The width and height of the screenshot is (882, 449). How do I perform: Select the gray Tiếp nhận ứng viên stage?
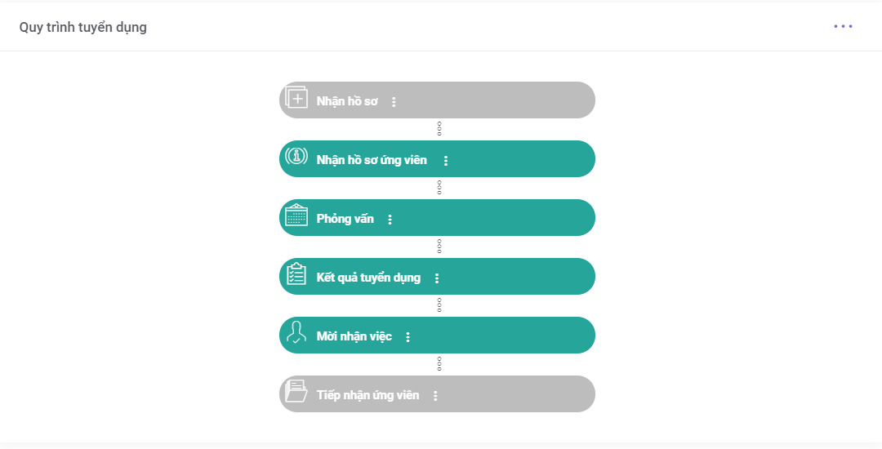click(437, 394)
